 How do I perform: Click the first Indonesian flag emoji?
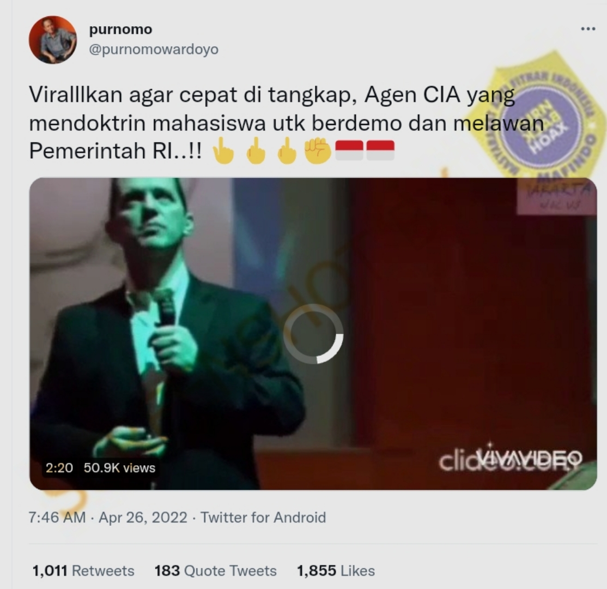(x=349, y=151)
